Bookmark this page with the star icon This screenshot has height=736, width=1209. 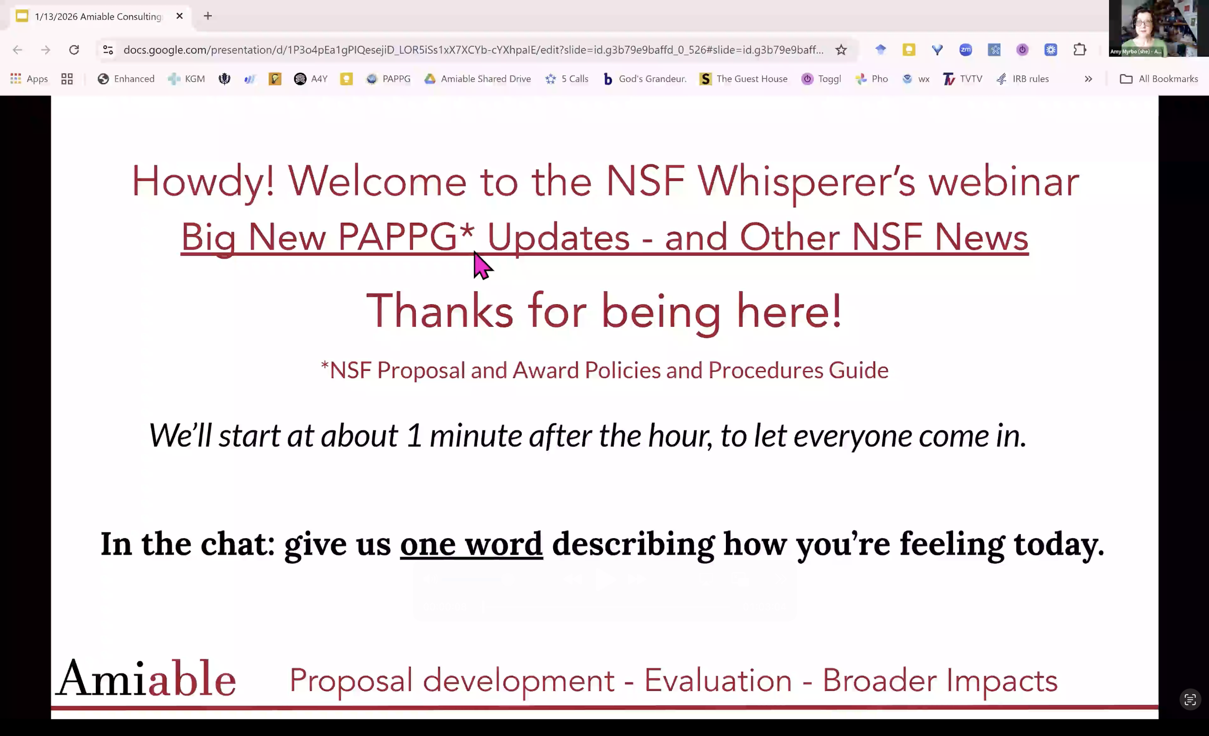(x=841, y=49)
